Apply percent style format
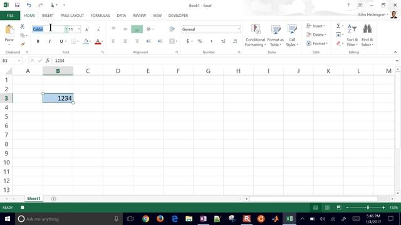The width and height of the screenshot is (401, 225). 200,41
